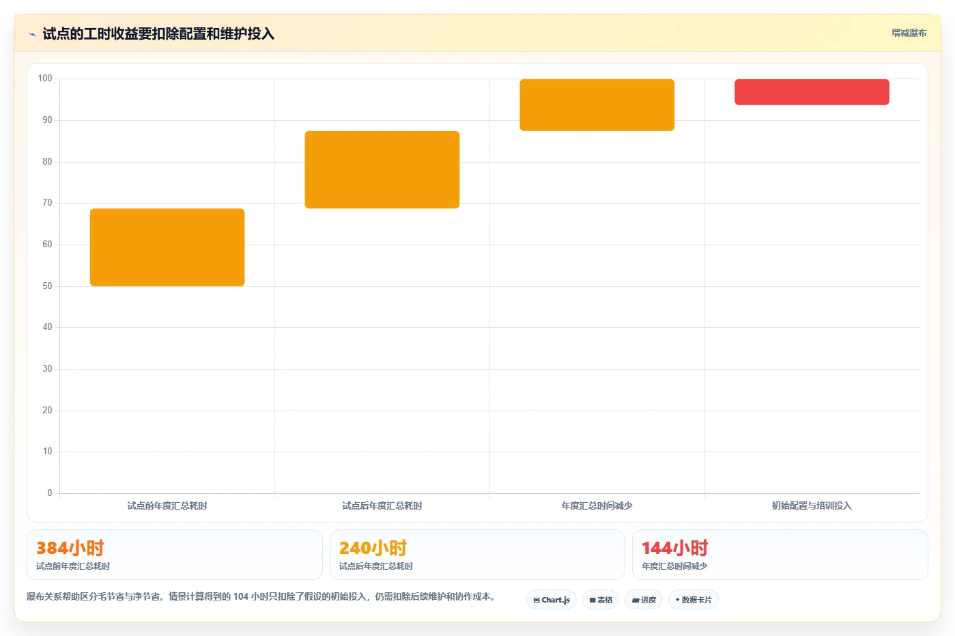Open the 240小时 data card
Image resolution: width=955 pixels, height=636 pixels.
point(477,555)
